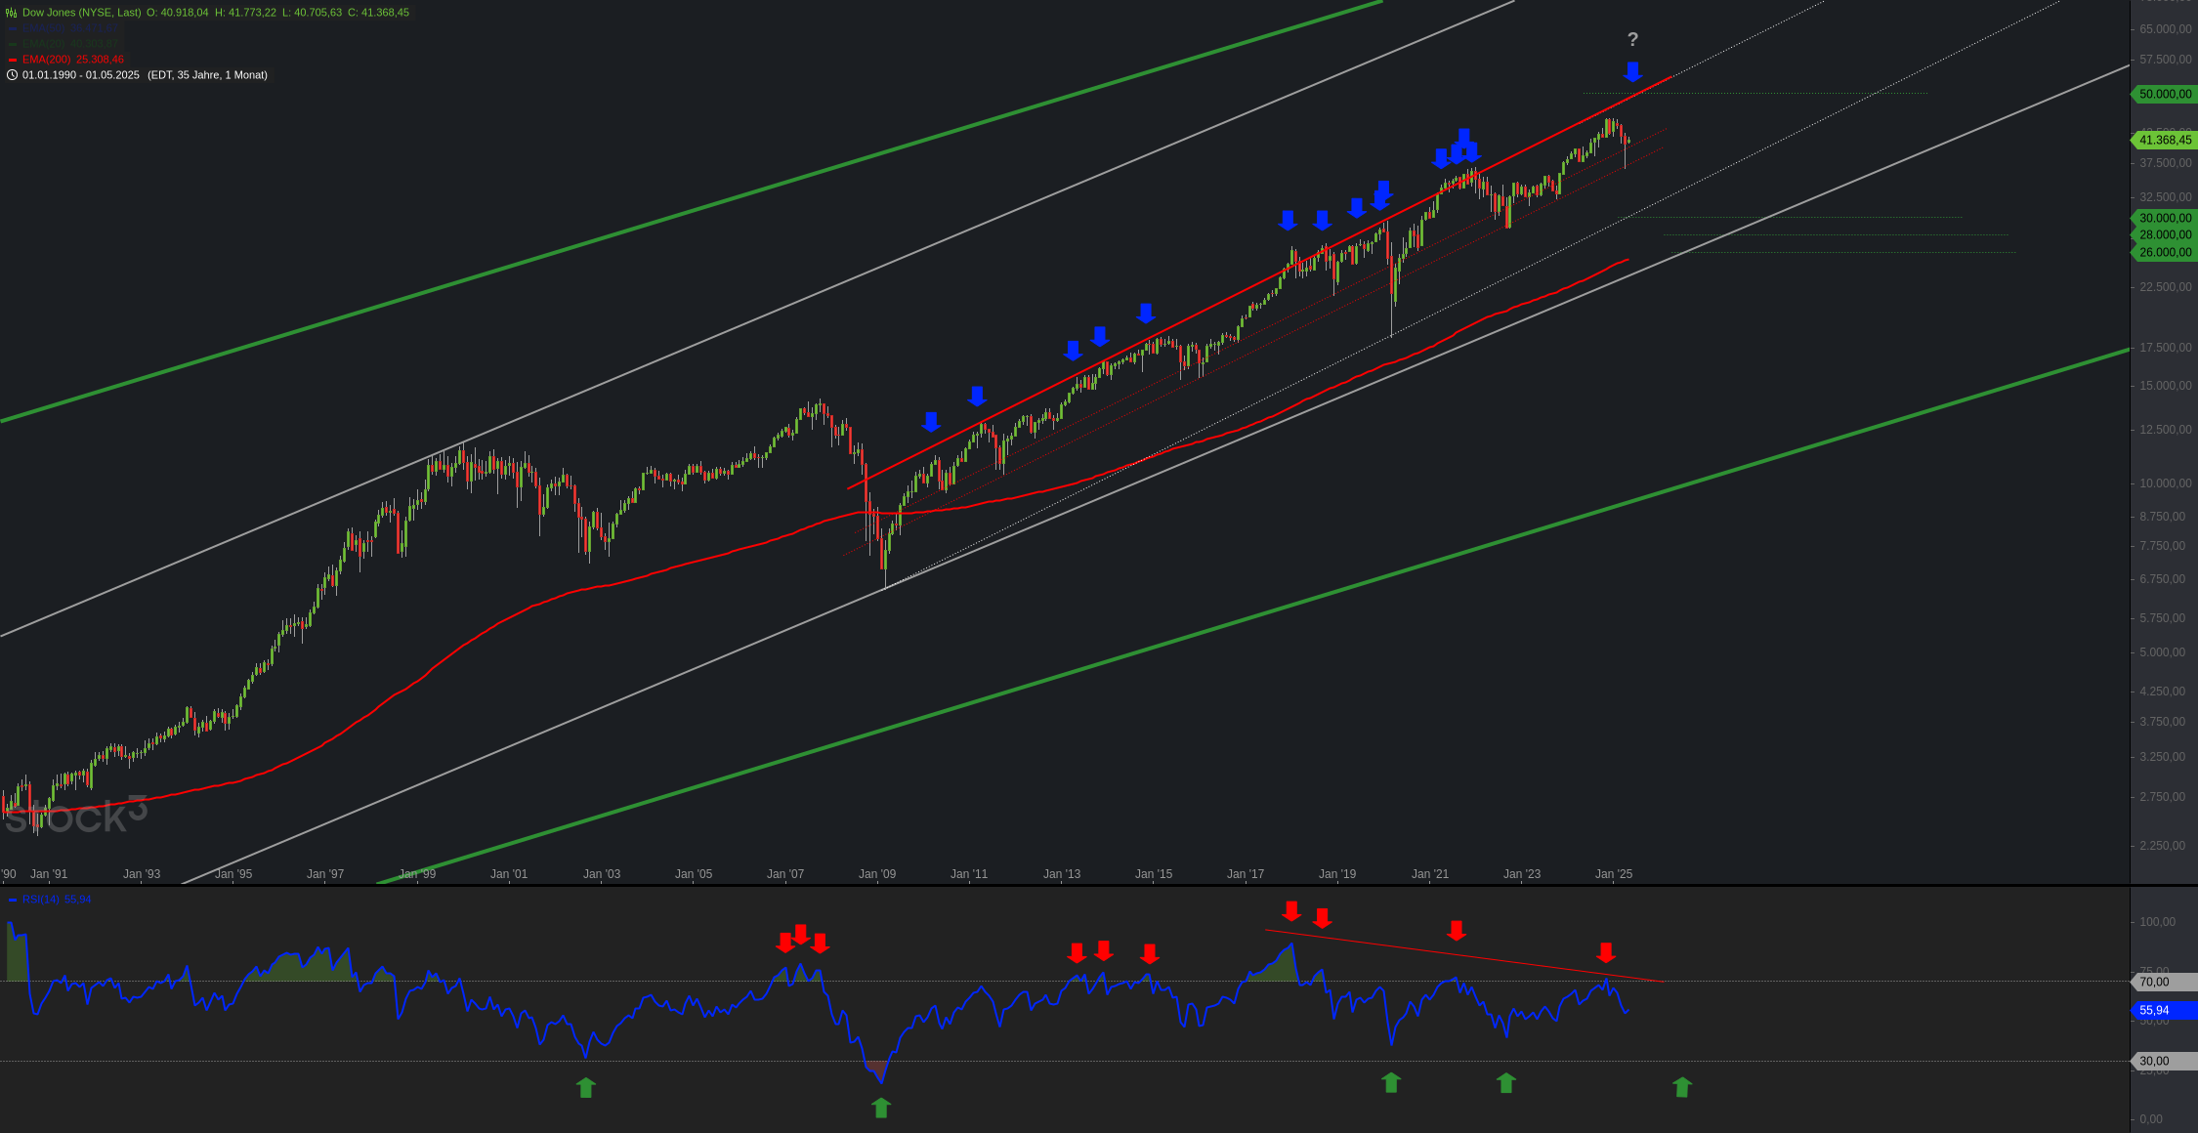Click the "35 Jahre, 1 Monat" period text
This screenshot has height=1133, width=2198.
(222, 75)
